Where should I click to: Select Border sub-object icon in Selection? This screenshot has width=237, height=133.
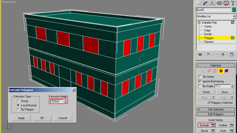214,71
